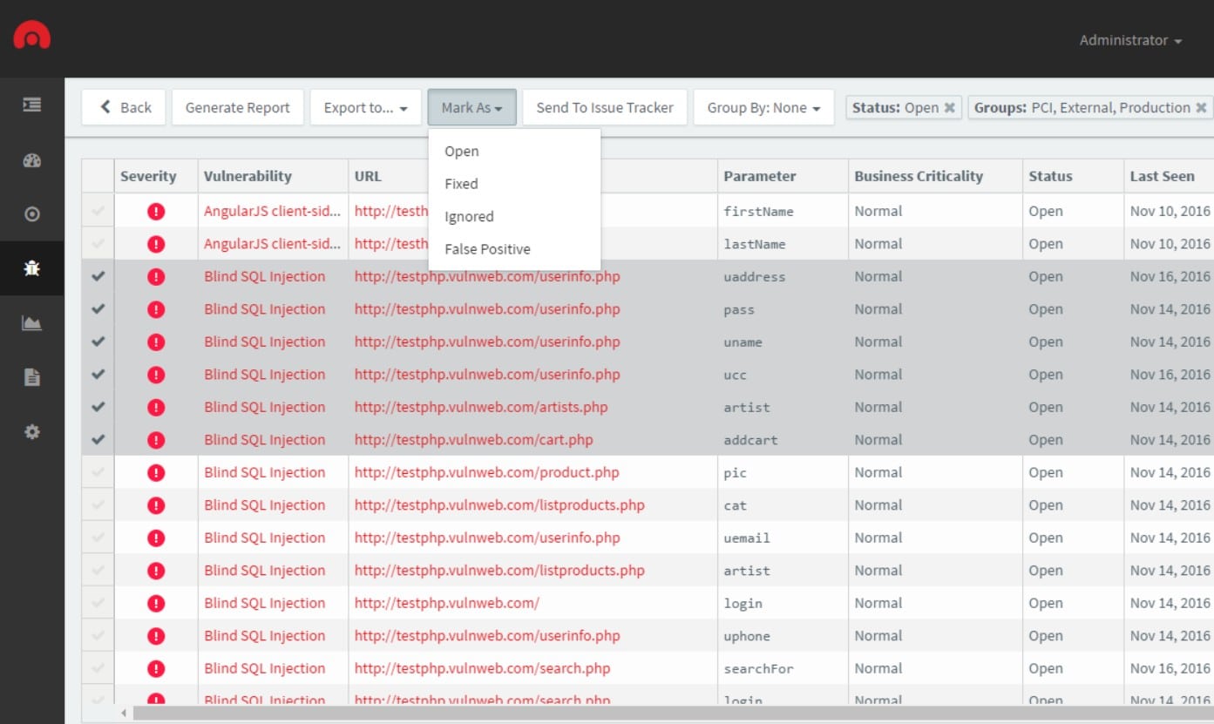Open the Administrator account menu
This screenshot has height=724, width=1214.
[1129, 40]
